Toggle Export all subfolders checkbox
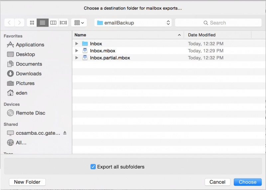Image resolution: width=266 pixels, height=190 pixels. tap(93, 167)
